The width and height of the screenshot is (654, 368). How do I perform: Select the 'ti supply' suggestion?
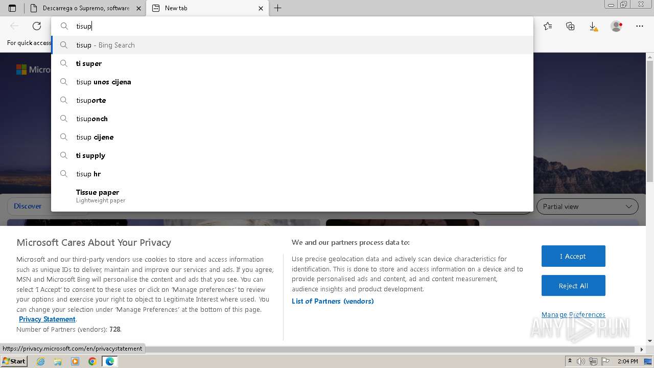[292, 155]
